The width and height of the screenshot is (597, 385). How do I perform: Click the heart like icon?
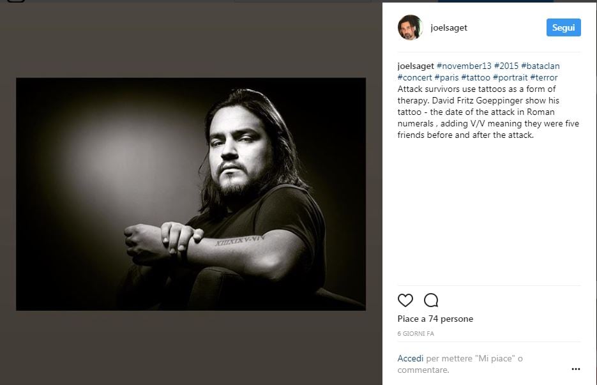coord(405,300)
